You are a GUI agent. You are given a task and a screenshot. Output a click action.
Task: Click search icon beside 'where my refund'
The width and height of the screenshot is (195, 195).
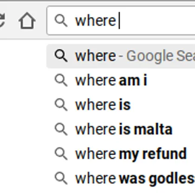(61, 154)
